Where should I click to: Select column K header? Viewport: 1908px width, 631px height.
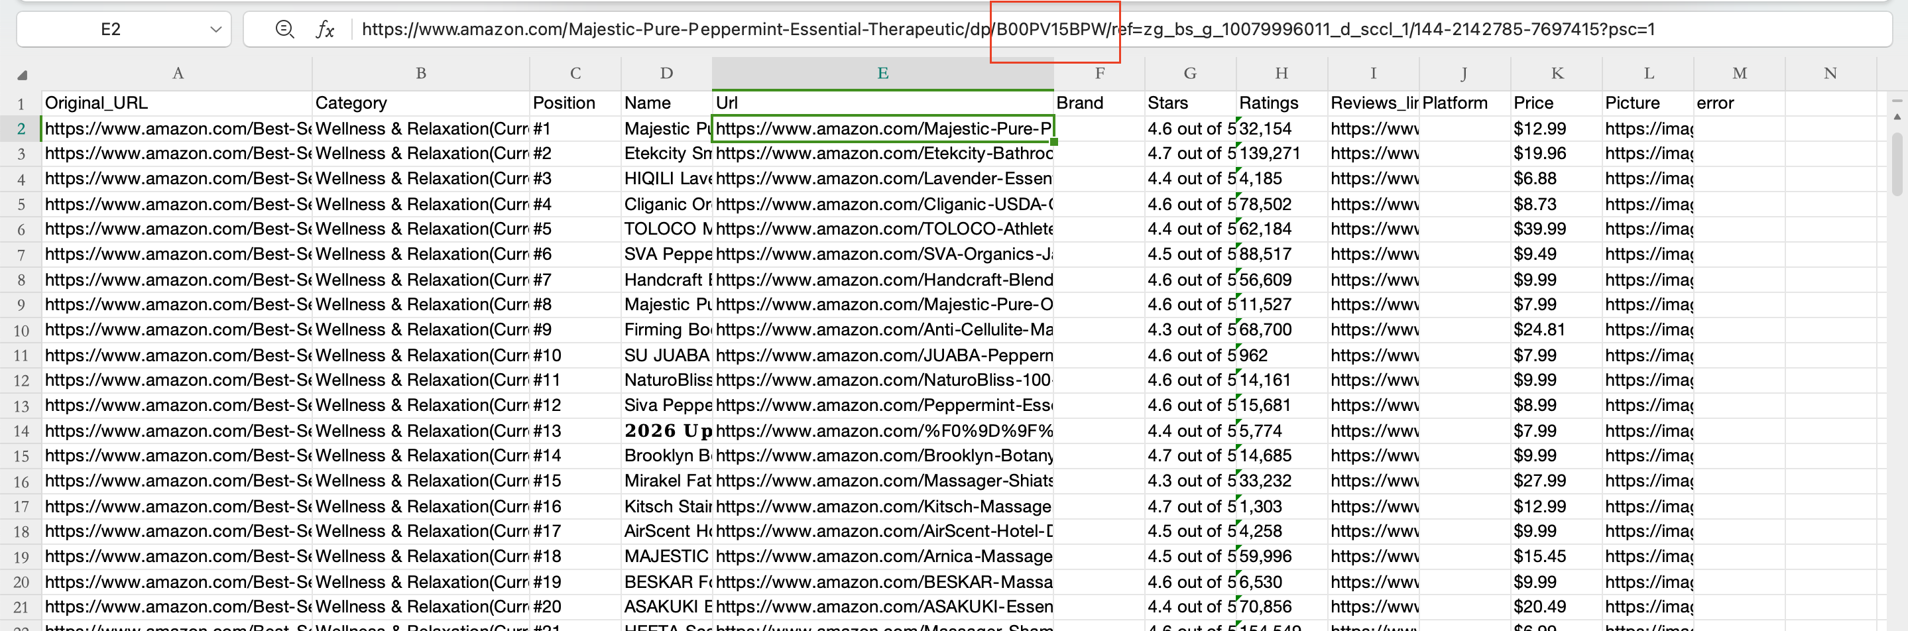[1557, 74]
